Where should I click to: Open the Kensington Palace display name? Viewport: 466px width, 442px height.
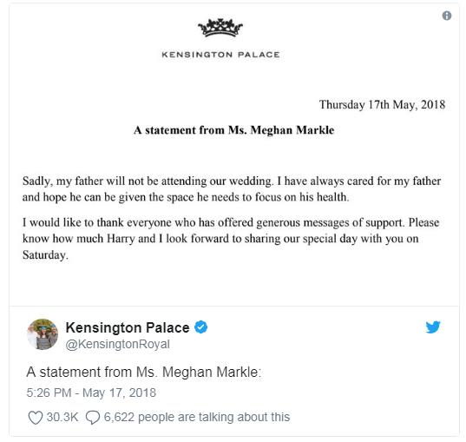(128, 327)
